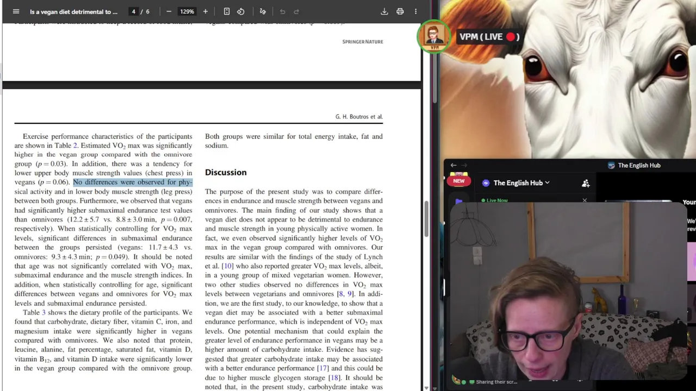Open the PDF more actions menu

[x=415, y=11]
